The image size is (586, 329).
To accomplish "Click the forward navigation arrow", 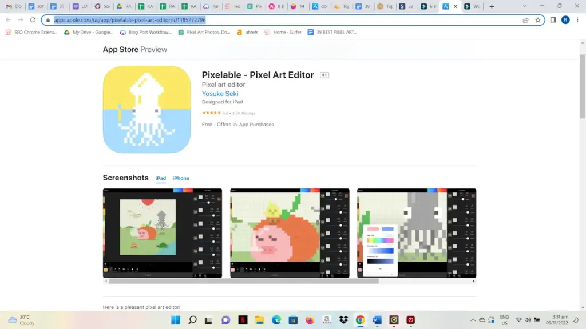I will 21,19.
